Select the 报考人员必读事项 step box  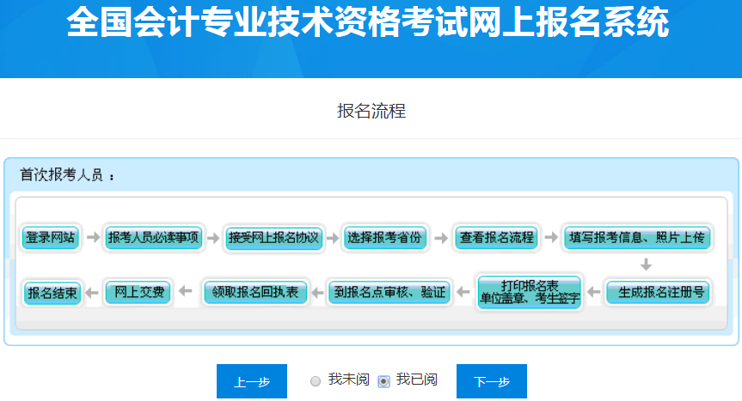point(153,238)
